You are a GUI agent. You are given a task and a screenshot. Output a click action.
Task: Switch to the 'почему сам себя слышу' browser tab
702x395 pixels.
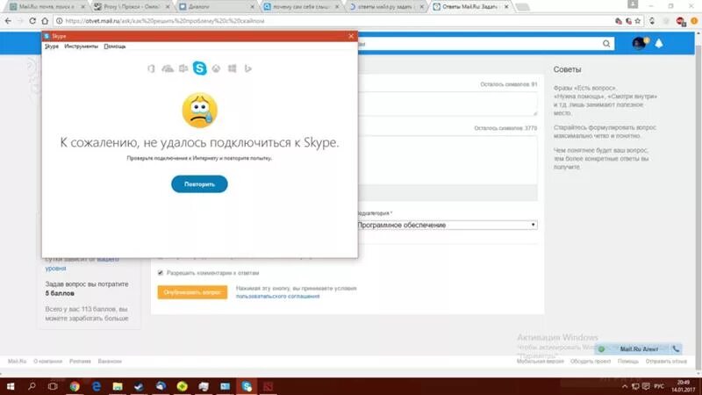[x=302, y=7]
